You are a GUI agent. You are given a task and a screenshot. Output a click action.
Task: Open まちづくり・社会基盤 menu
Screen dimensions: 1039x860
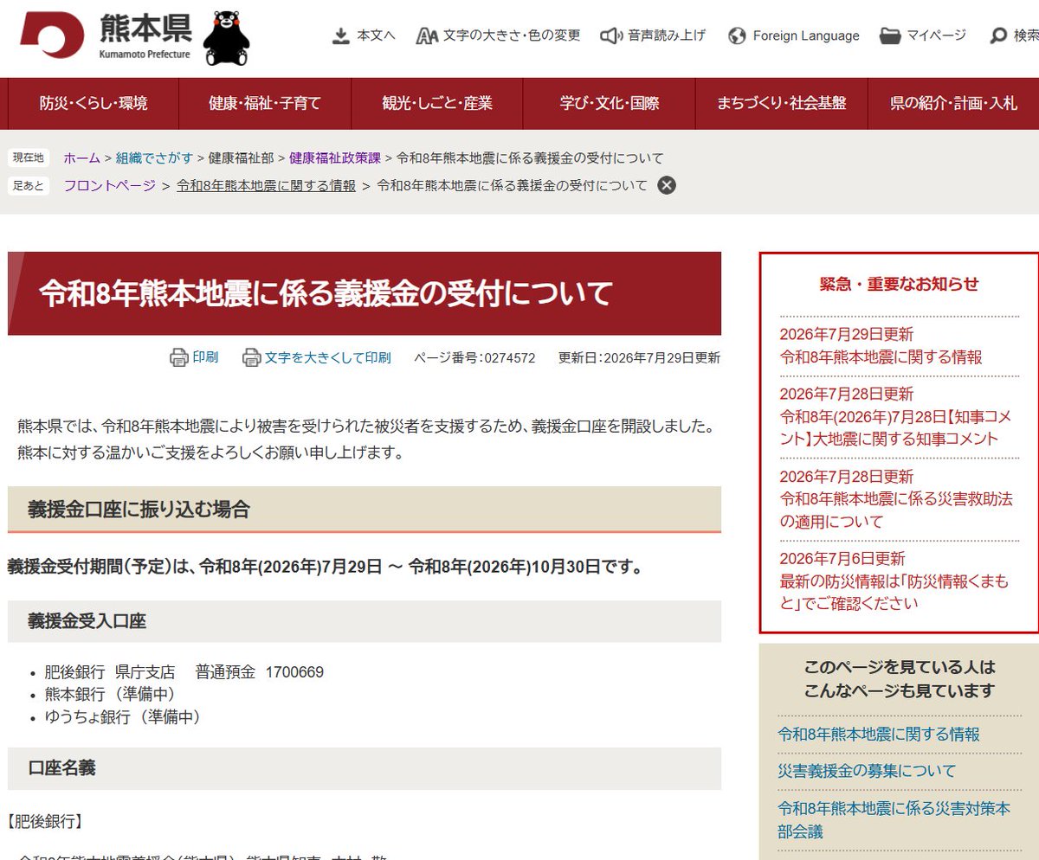(x=781, y=103)
